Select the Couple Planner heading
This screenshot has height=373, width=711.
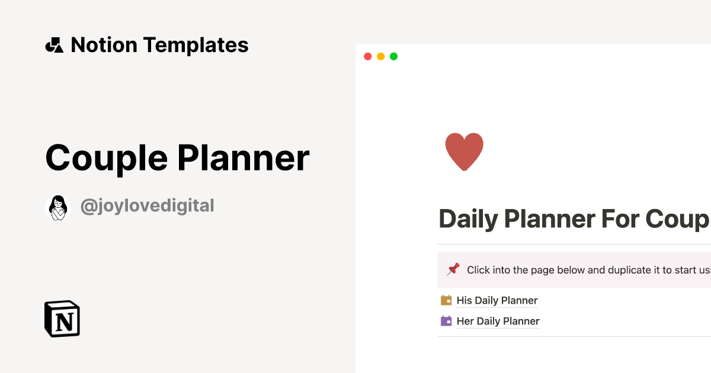177,158
